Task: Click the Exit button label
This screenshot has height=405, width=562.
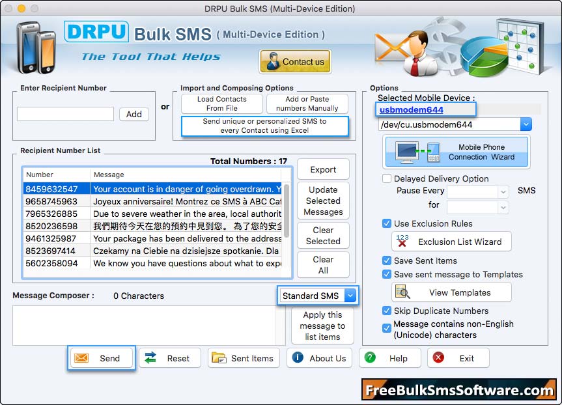Action: (467, 358)
